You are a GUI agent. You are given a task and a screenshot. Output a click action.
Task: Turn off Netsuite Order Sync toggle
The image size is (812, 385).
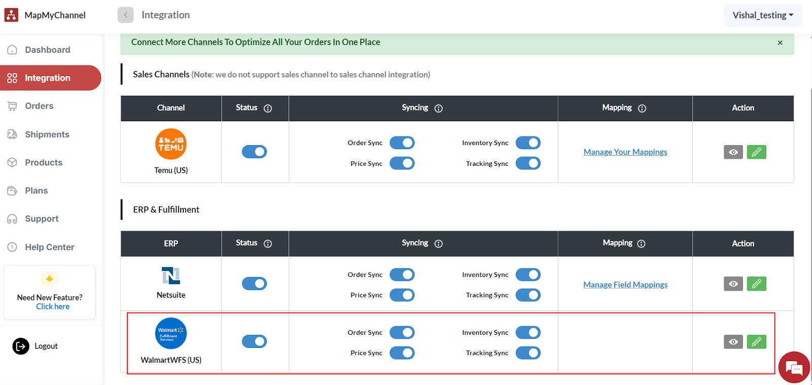click(x=402, y=274)
